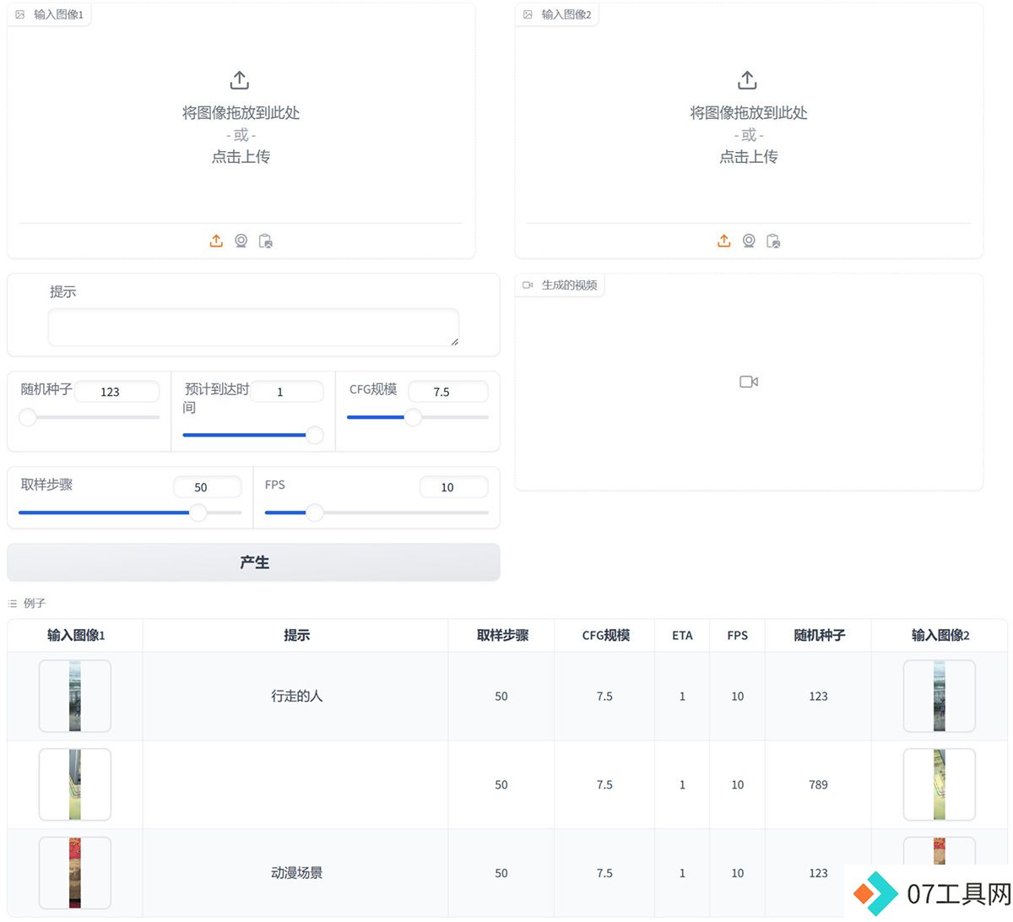Click the ETA column header
Viewport: 1013px width, 922px height.
click(x=682, y=635)
